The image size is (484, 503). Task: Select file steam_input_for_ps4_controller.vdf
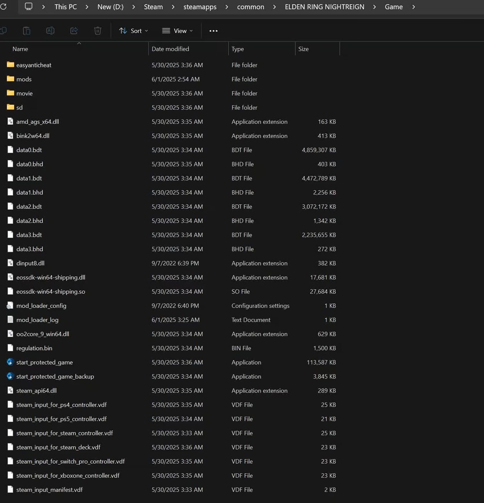click(61, 405)
